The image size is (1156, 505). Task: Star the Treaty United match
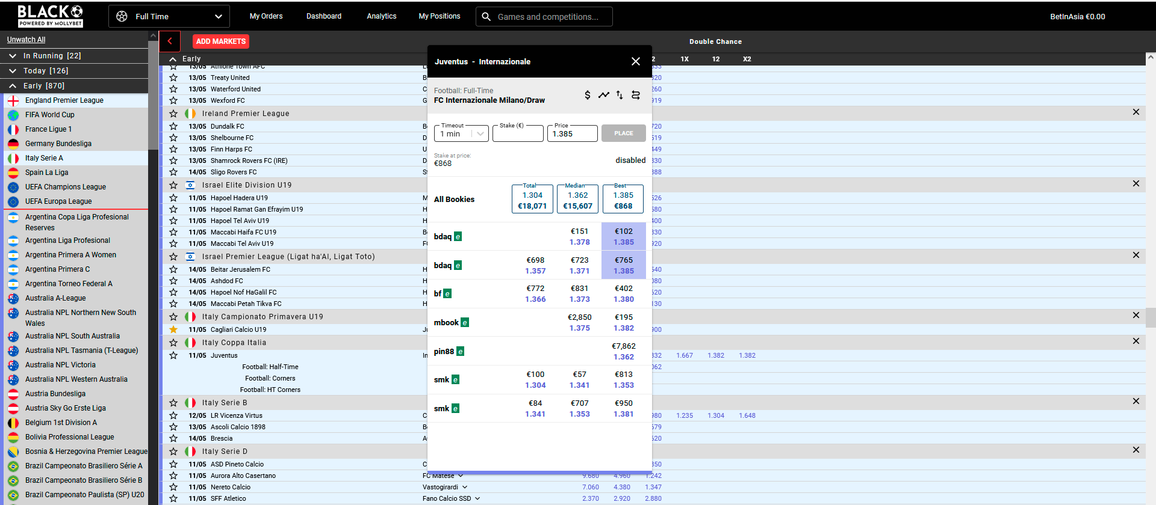click(x=173, y=78)
